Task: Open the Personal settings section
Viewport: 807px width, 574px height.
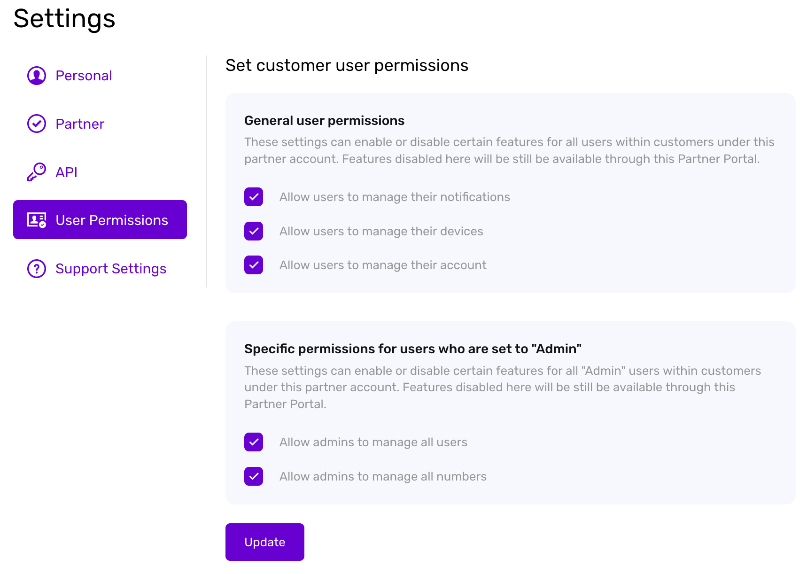Action: 84,76
